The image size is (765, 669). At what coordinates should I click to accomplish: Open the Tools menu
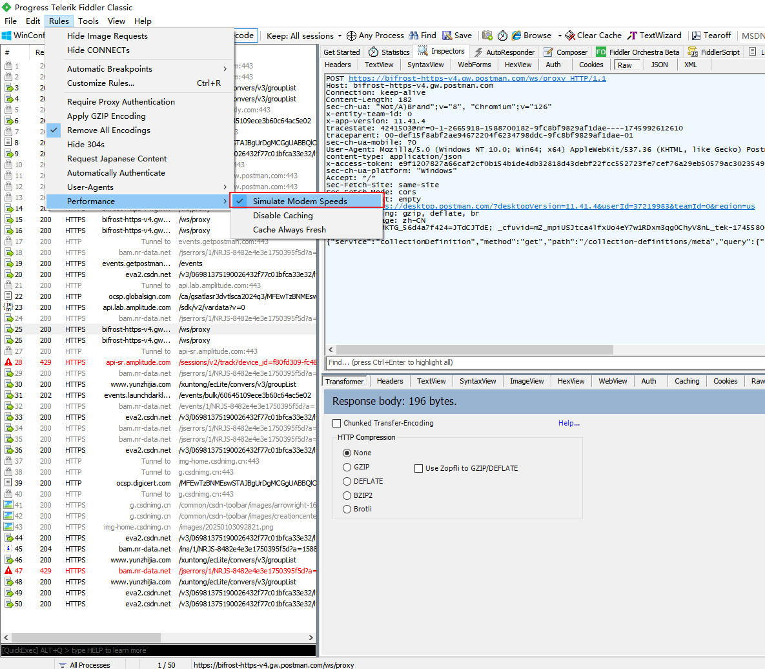pos(88,21)
